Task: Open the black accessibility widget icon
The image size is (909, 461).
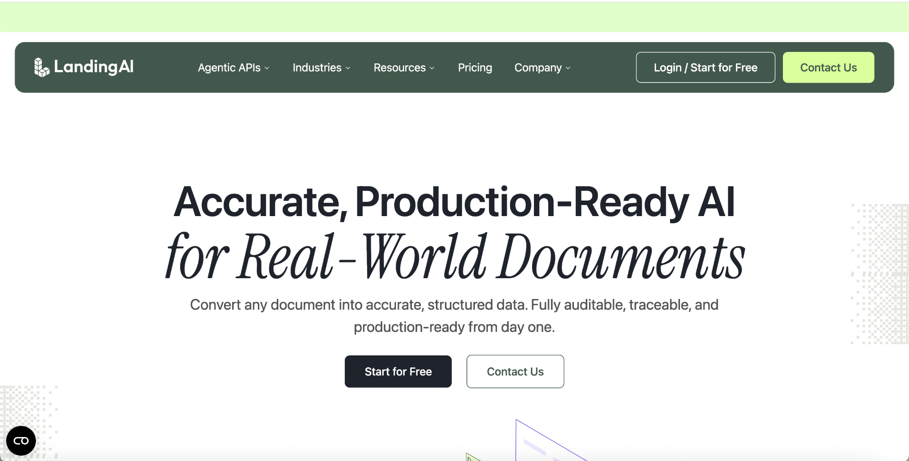Action: 21,441
